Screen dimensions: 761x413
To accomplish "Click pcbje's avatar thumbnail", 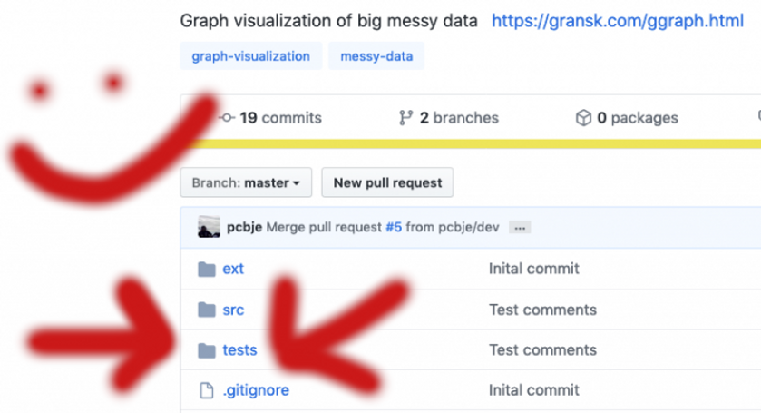I will (210, 227).
